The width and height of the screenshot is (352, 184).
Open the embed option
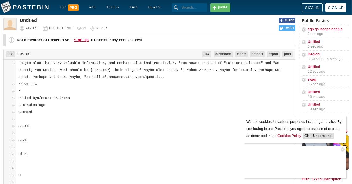tap(257, 54)
